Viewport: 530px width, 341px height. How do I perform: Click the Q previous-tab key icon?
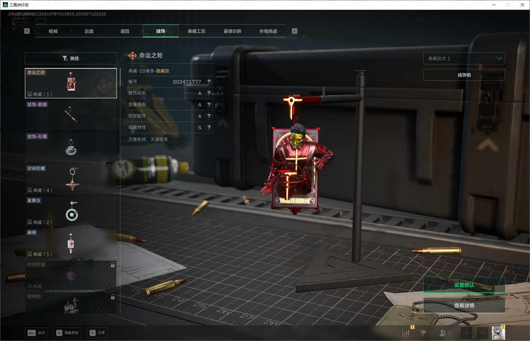27,31
